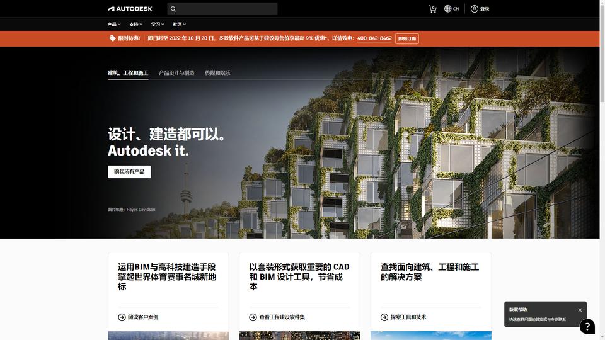The height and width of the screenshot is (340, 605).
Task: Click the promo tag icon in orange banner
Action: (112, 38)
